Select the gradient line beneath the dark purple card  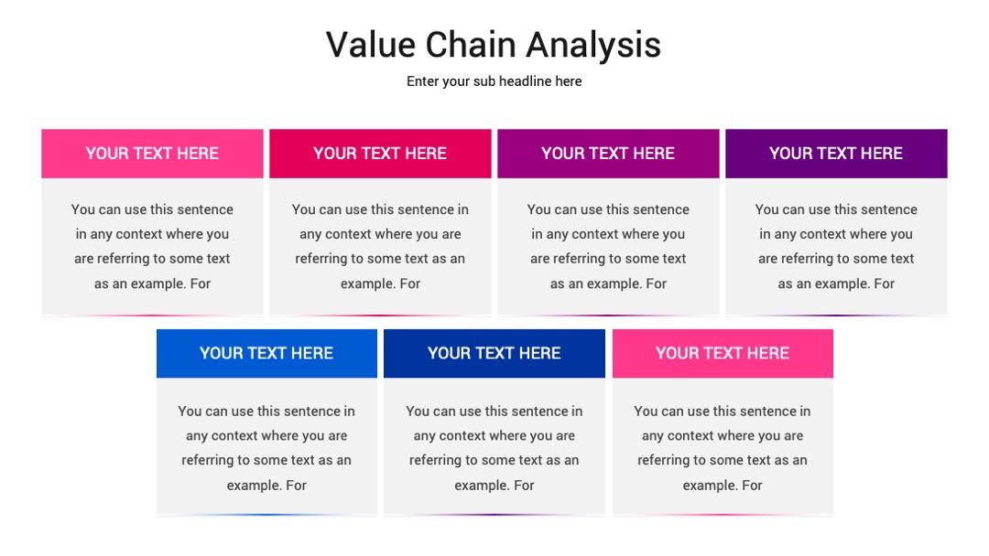tap(836, 315)
